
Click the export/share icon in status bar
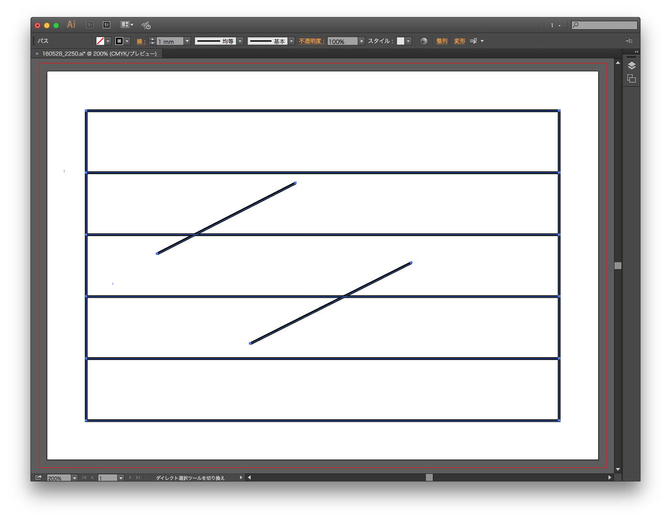(38, 477)
